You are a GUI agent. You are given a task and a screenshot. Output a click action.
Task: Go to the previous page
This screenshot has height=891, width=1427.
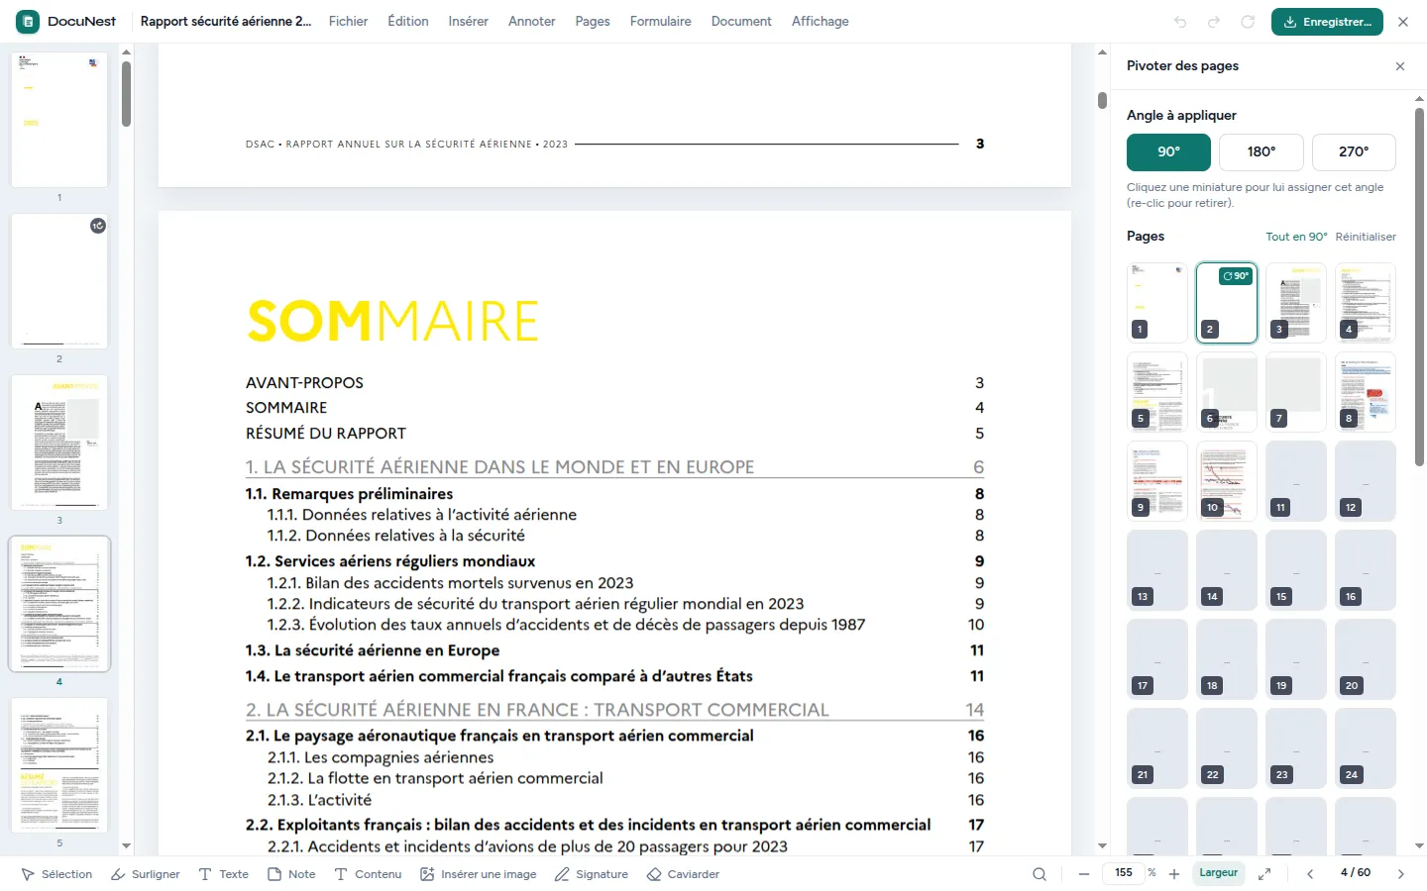(1310, 874)
